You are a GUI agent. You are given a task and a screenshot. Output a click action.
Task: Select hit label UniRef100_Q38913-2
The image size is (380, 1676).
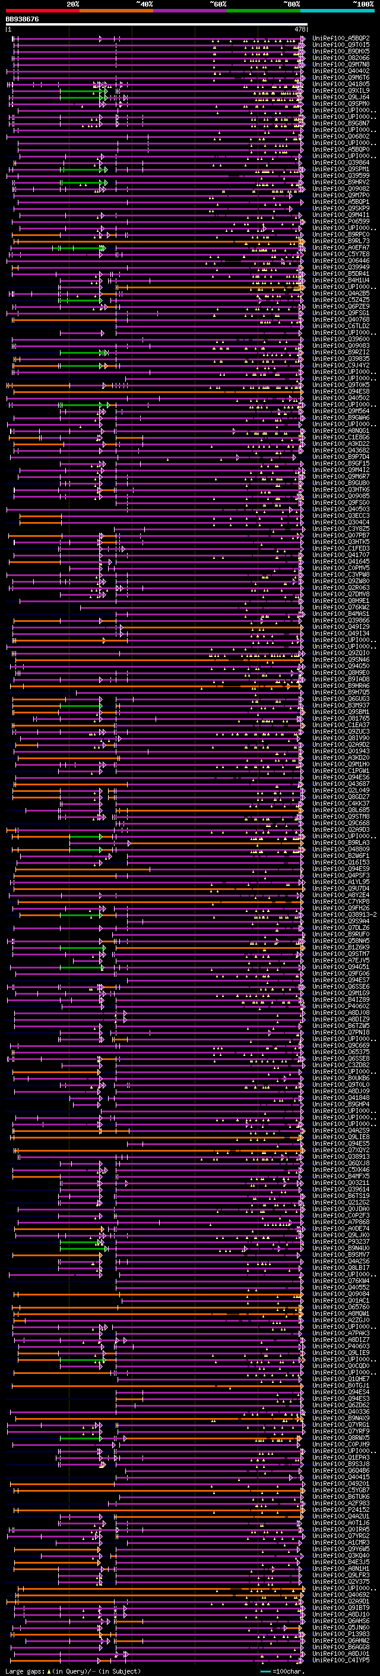pyautogui.click(x=344, y=915)
